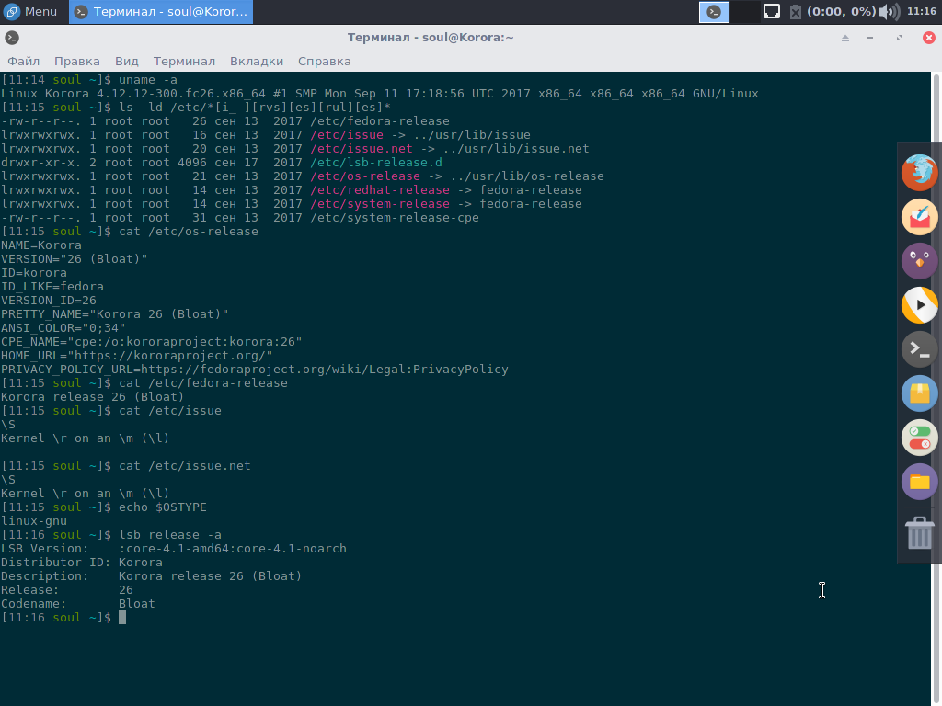Click the 'ANSI_COLOR="0;34"' line

pos(63,328)
